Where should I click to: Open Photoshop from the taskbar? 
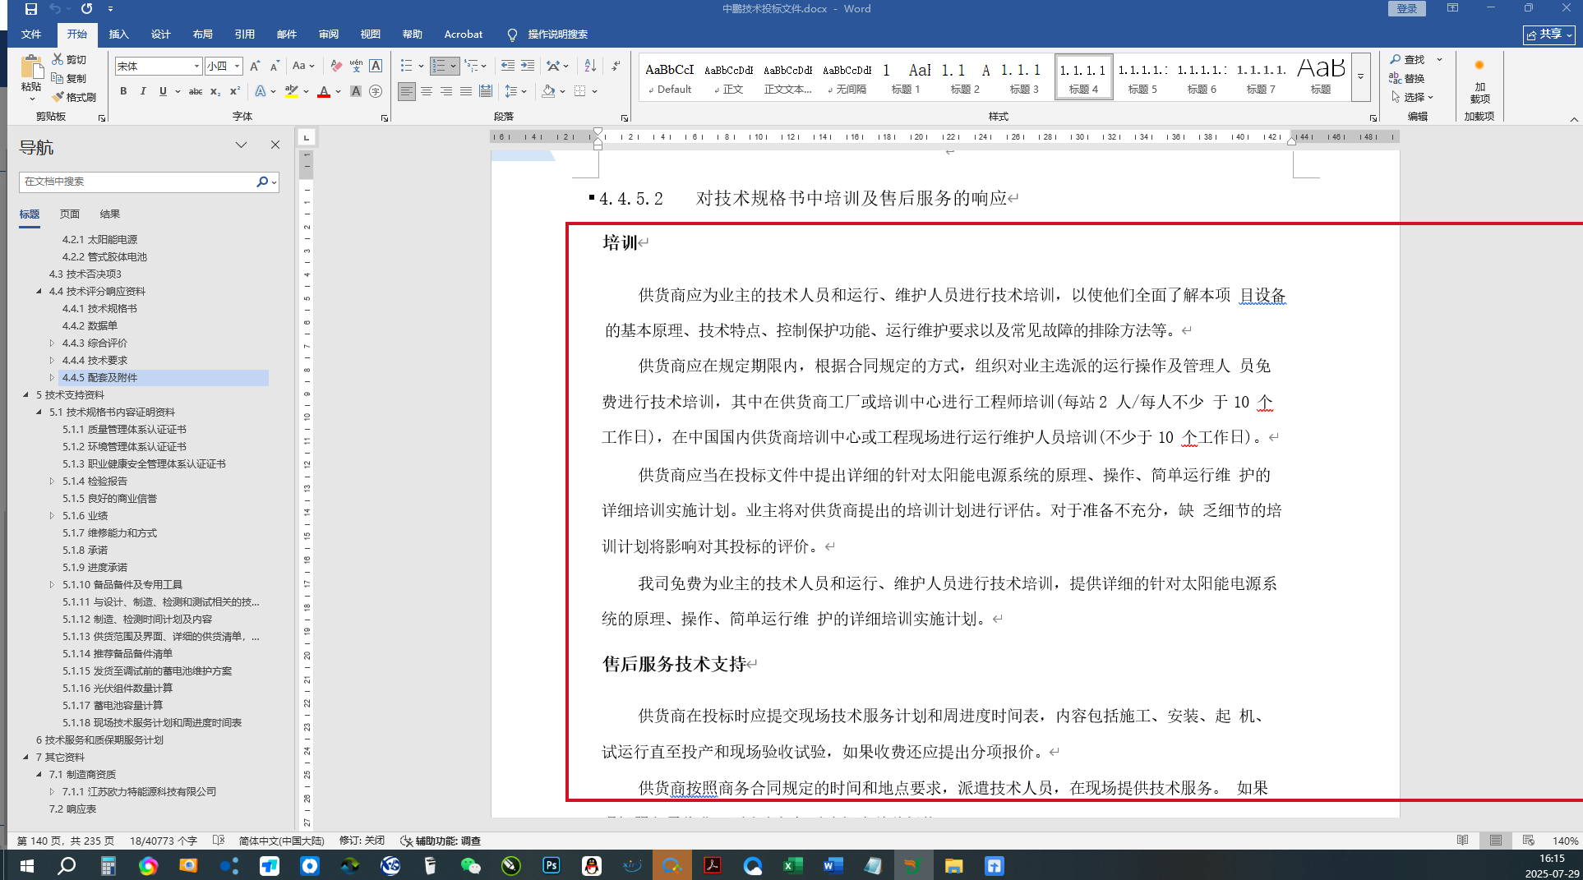pos(552,865)
